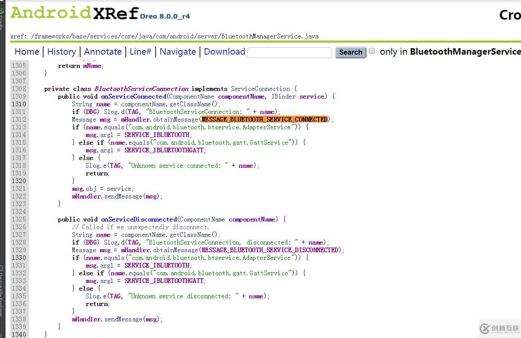The width and height of the screenshot is (521, 338).
Task: Click the Oreo 8.0.0_r4 version label
Action: point(165,16)
